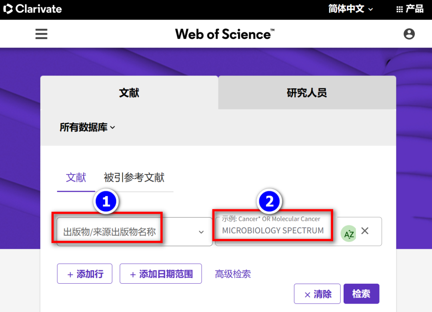The width and height of the screenshot is (432, 312).
Task: Expand the 所有数据库 database selector
Action: point(87,127)
